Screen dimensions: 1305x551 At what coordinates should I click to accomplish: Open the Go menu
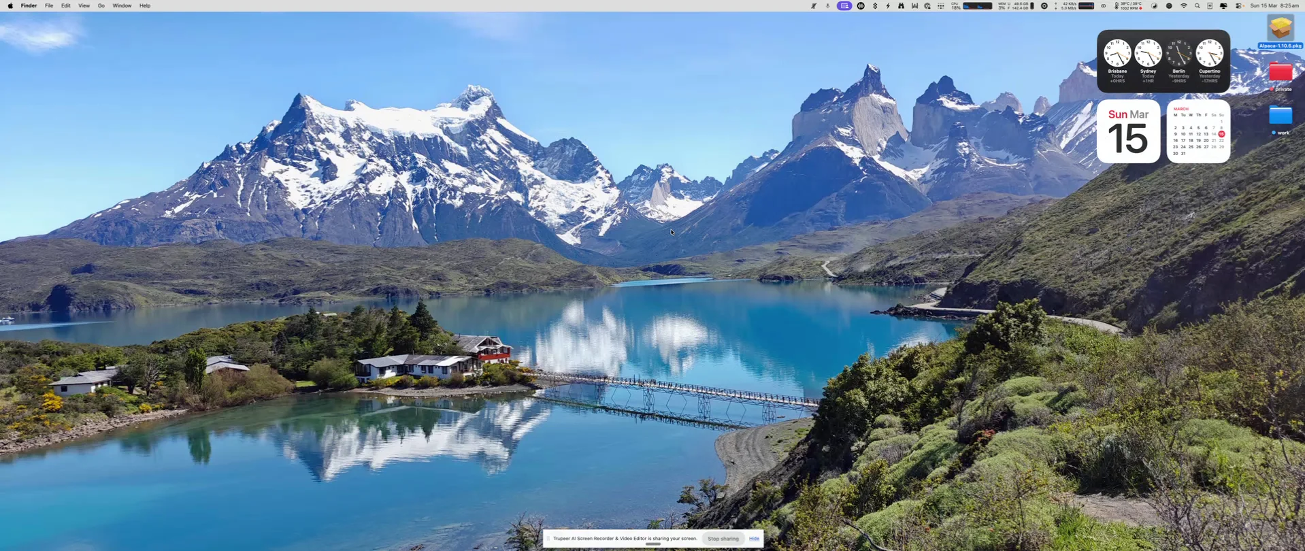coord(101,5)
